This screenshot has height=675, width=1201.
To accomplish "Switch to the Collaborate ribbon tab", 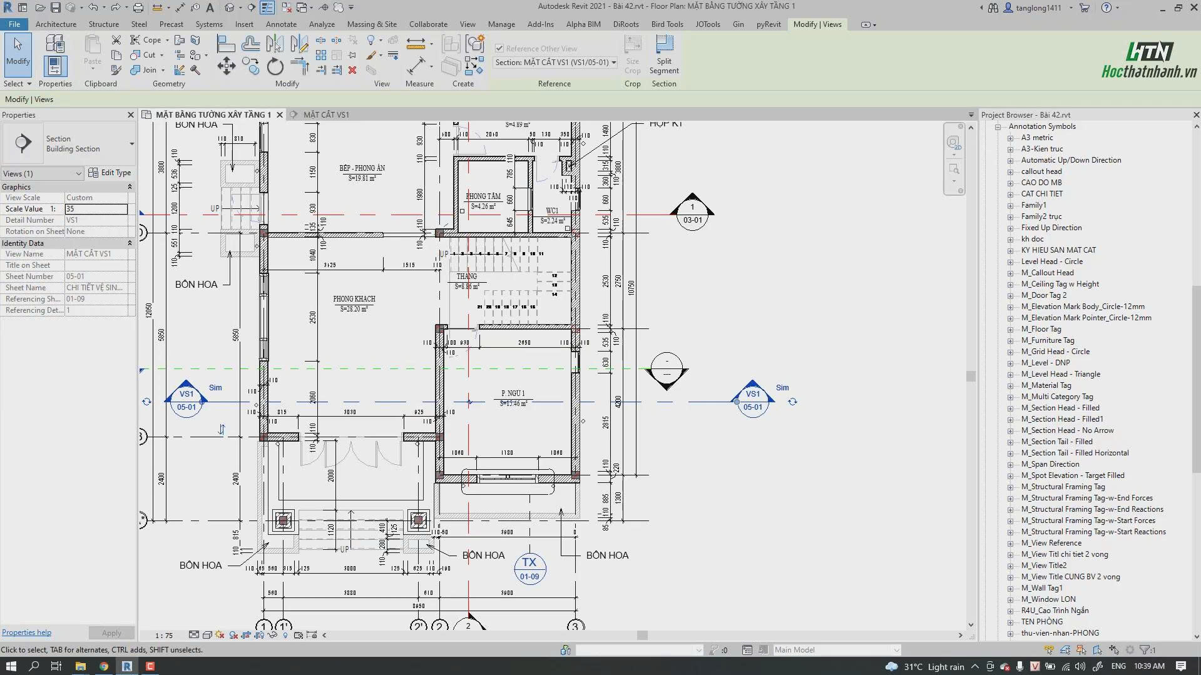I will [x=428, y=24].
